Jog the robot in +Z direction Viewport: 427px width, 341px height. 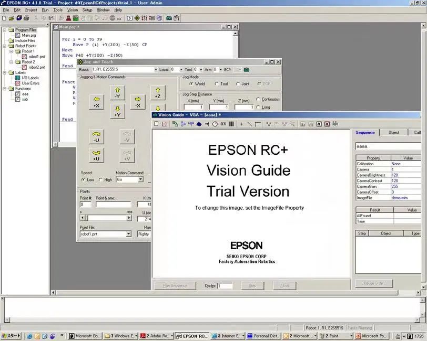click(x=158, y=93)
